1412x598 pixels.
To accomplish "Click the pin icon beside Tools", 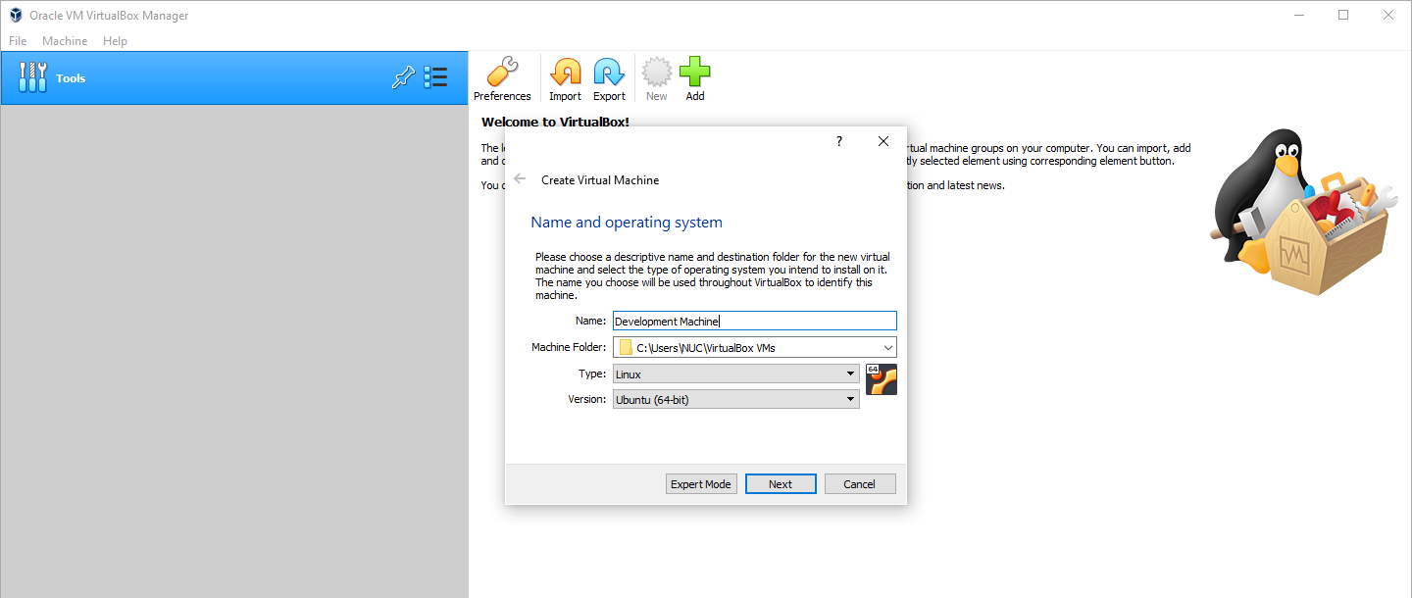I will [x=403, y=78].
